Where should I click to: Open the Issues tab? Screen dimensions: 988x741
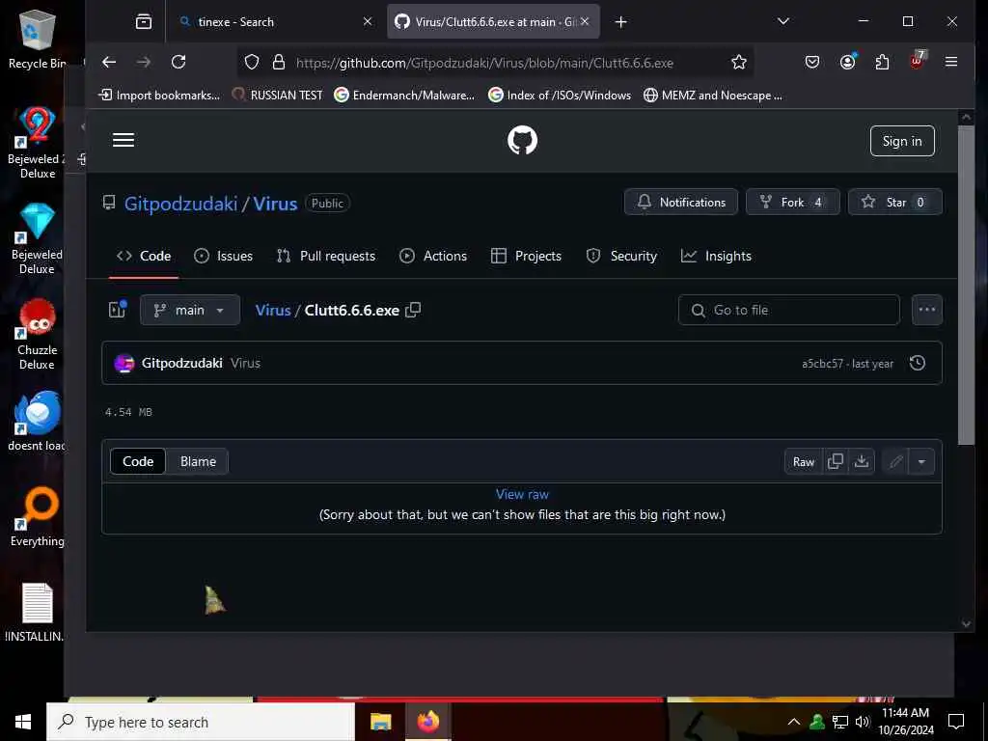(223, 256)
